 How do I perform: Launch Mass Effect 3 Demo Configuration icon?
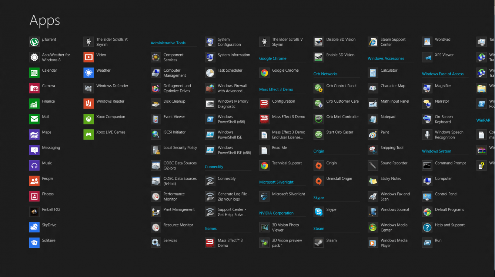pyautogui.click(x=264, y=104)
